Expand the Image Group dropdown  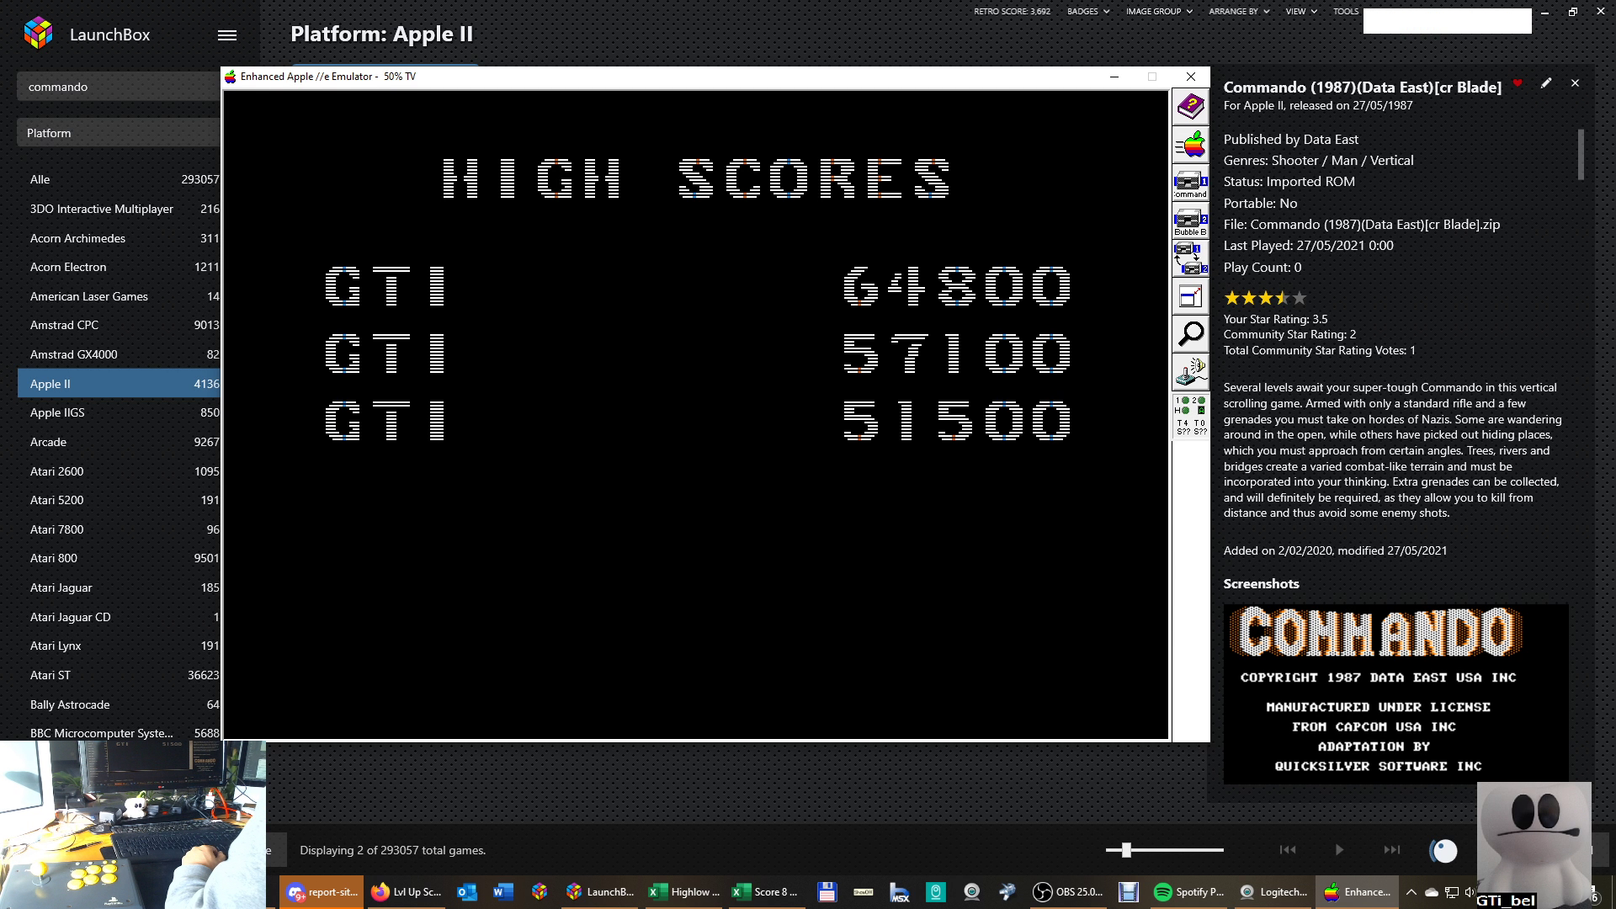click(x=1158, y=12)
